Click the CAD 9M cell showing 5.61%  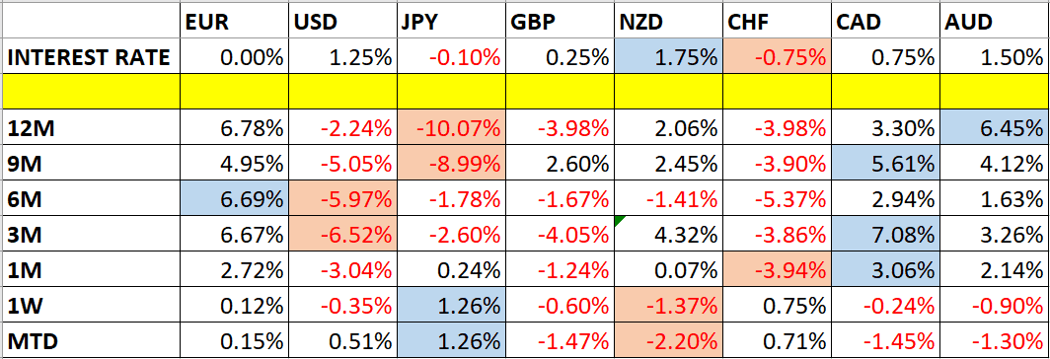(x=885, y=162)
